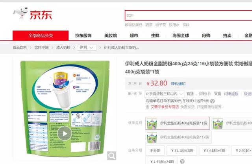Go to 海囤全球 navigation tab

(181, 35)
